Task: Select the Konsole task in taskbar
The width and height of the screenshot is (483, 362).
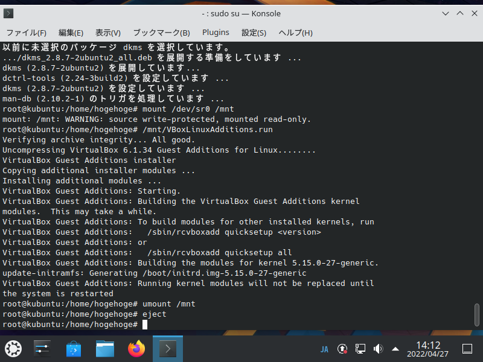Action: pos(168,349)
